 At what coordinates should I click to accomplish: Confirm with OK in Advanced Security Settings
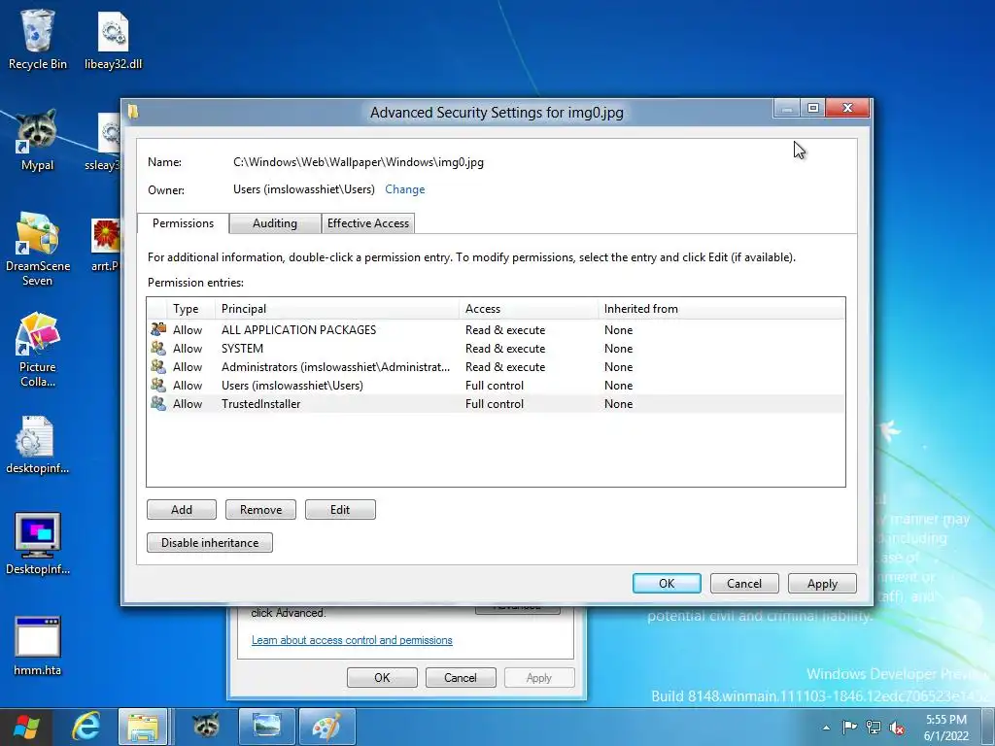(667, 583)
